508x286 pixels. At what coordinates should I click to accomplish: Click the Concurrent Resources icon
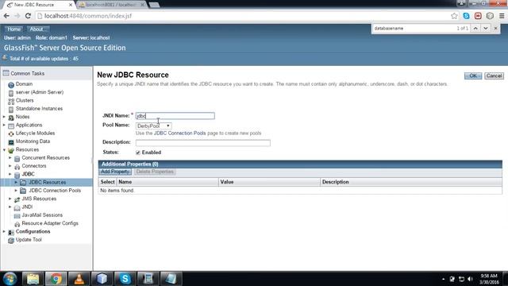17,158
